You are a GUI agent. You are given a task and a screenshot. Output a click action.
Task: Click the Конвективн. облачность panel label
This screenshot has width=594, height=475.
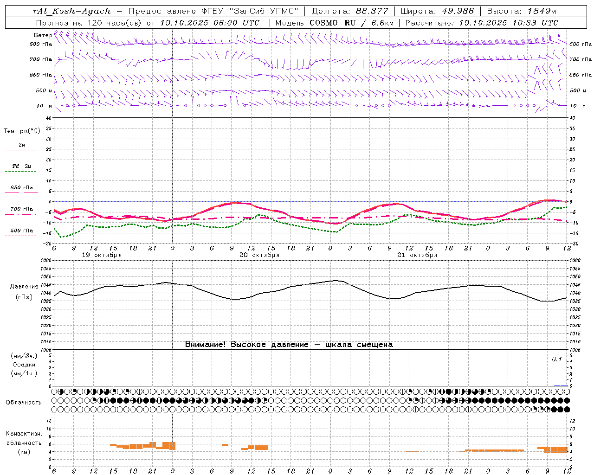(x=24, y=443)
